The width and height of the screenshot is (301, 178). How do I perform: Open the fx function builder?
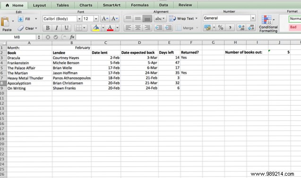pos(72,37)
